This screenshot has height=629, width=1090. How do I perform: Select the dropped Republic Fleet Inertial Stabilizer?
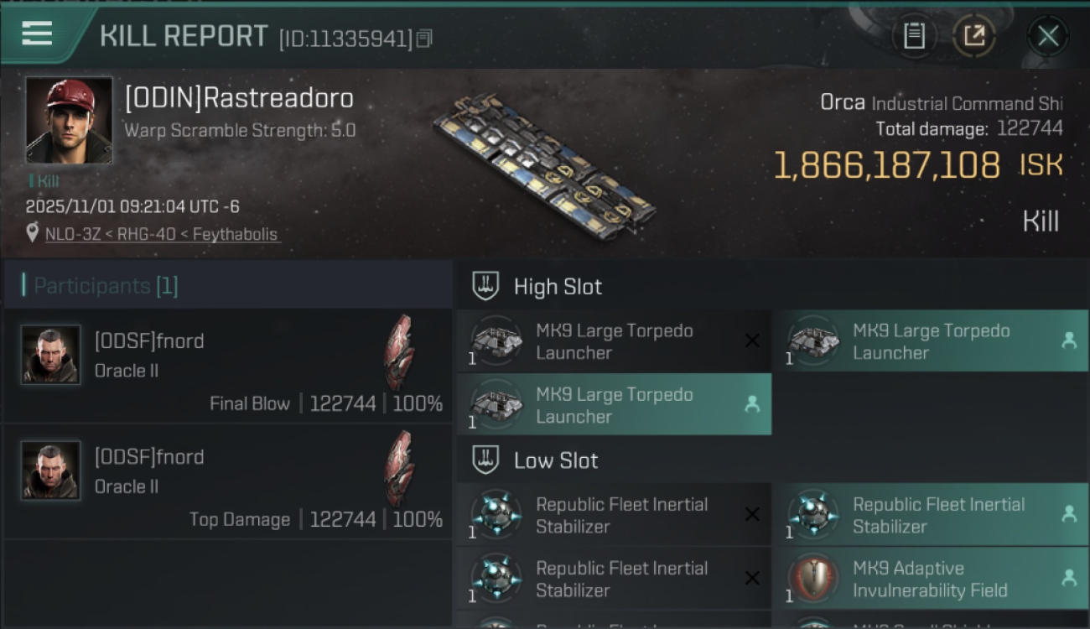(x=937, y=515)
